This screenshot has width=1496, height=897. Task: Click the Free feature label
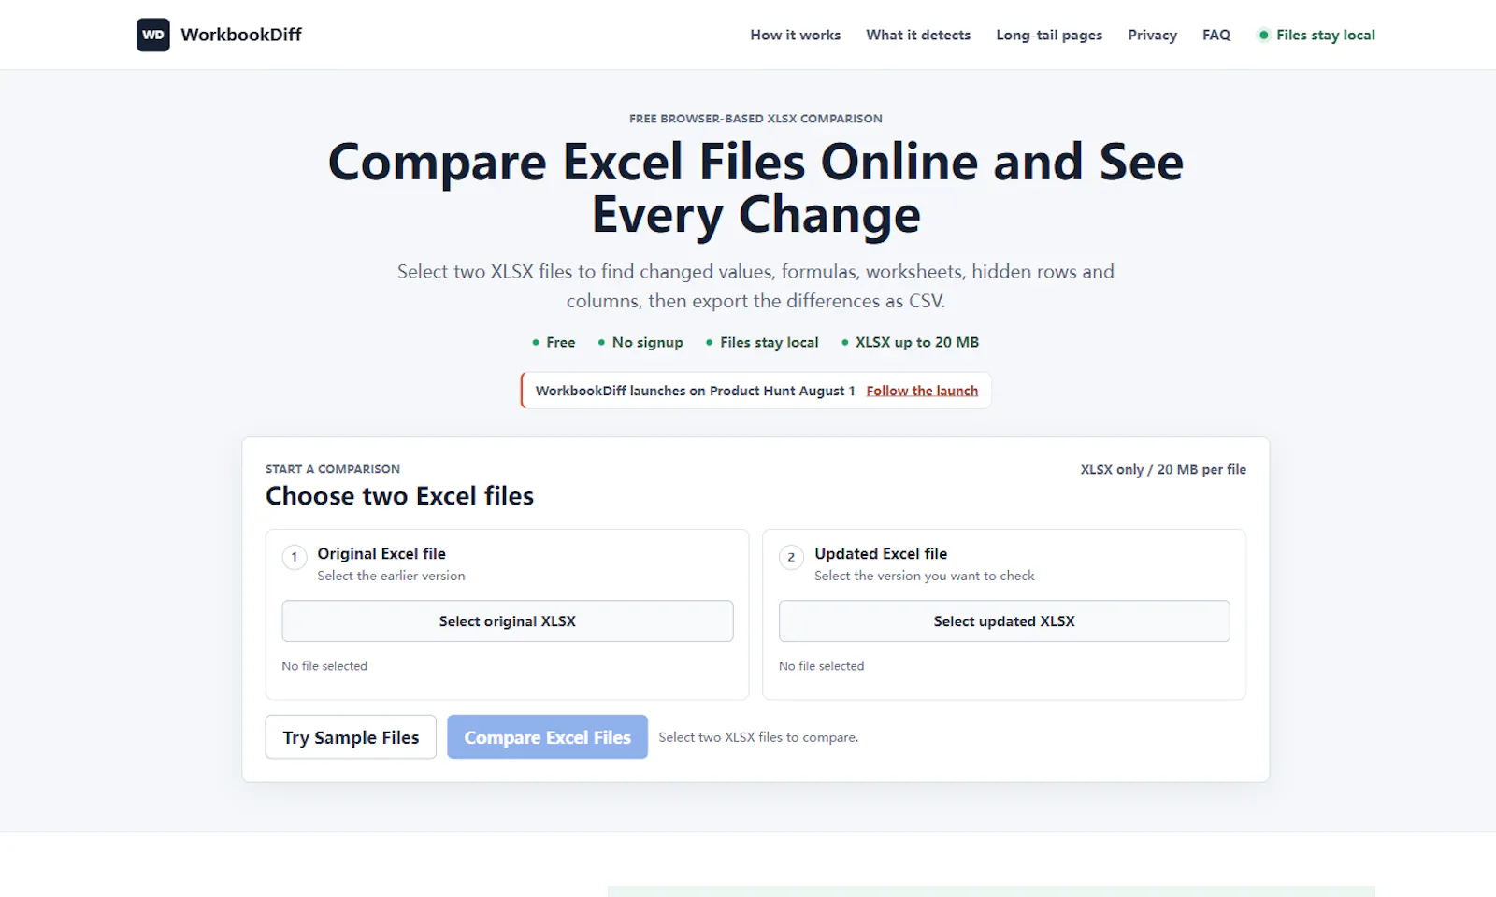(x=560, y=342)
